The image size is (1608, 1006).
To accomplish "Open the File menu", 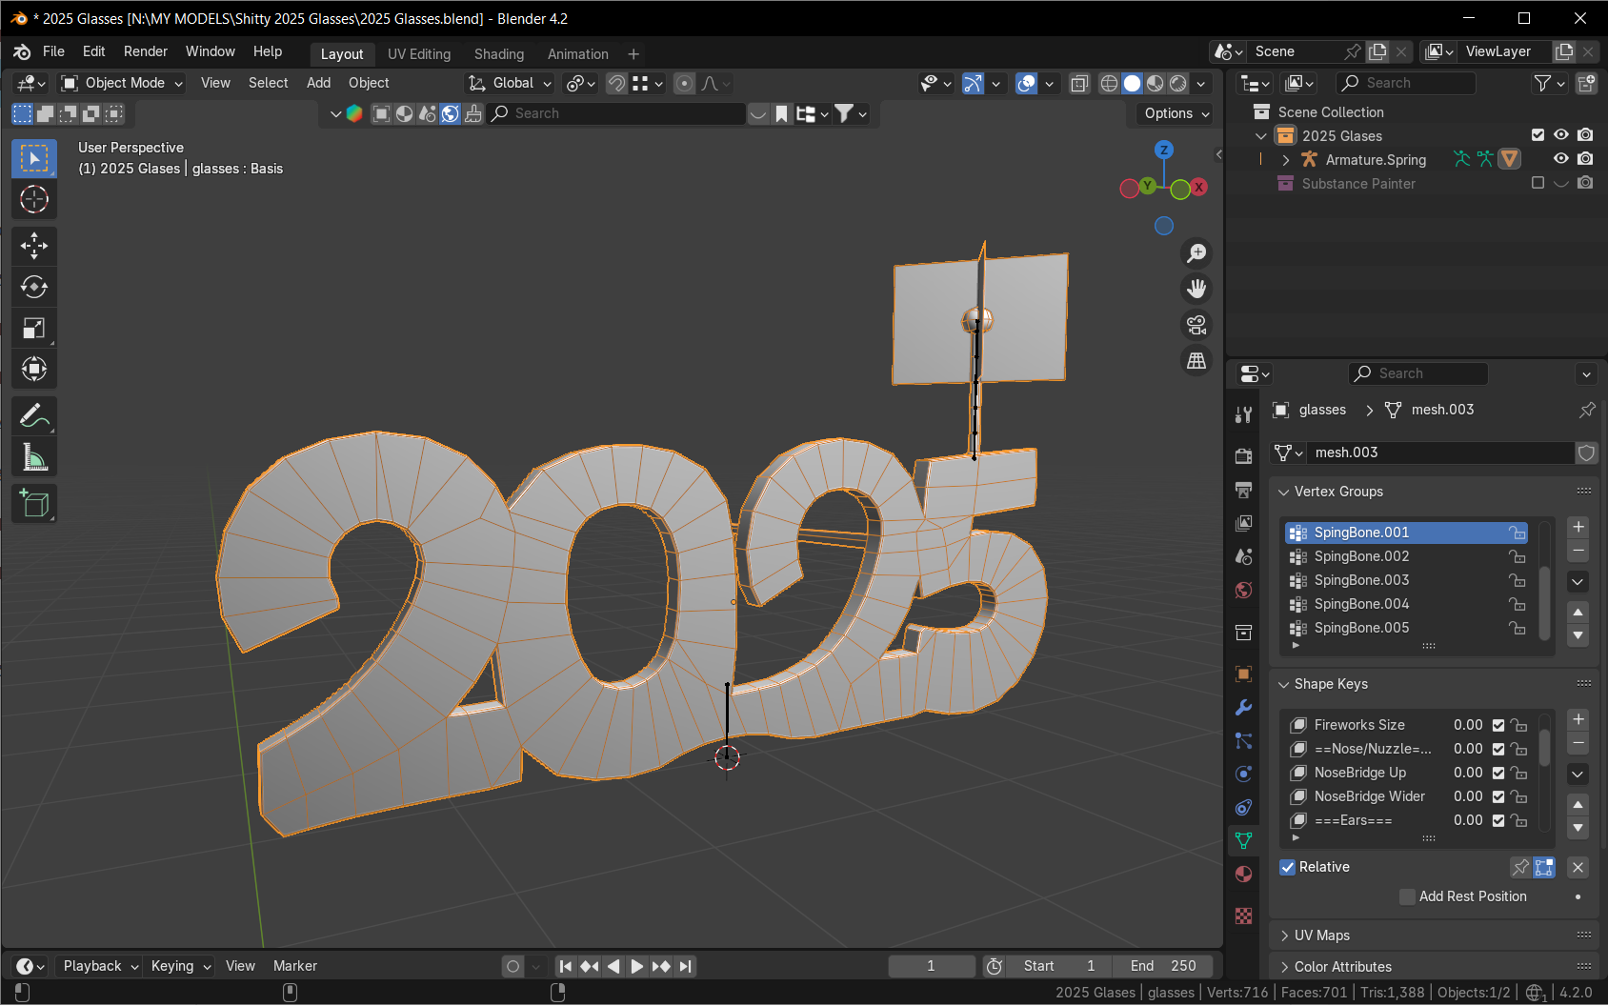I will [53, 51].
